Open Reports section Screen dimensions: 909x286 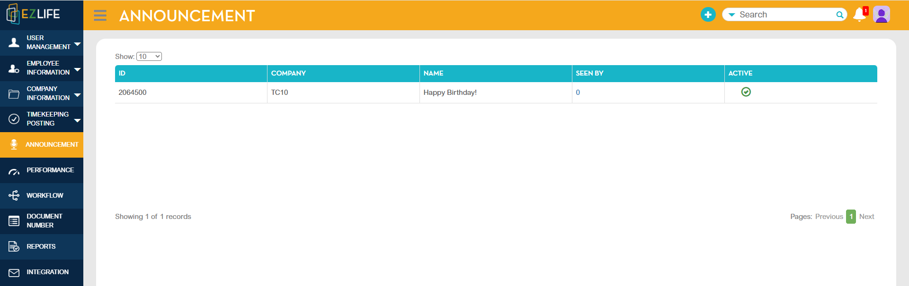pos(42,246)
